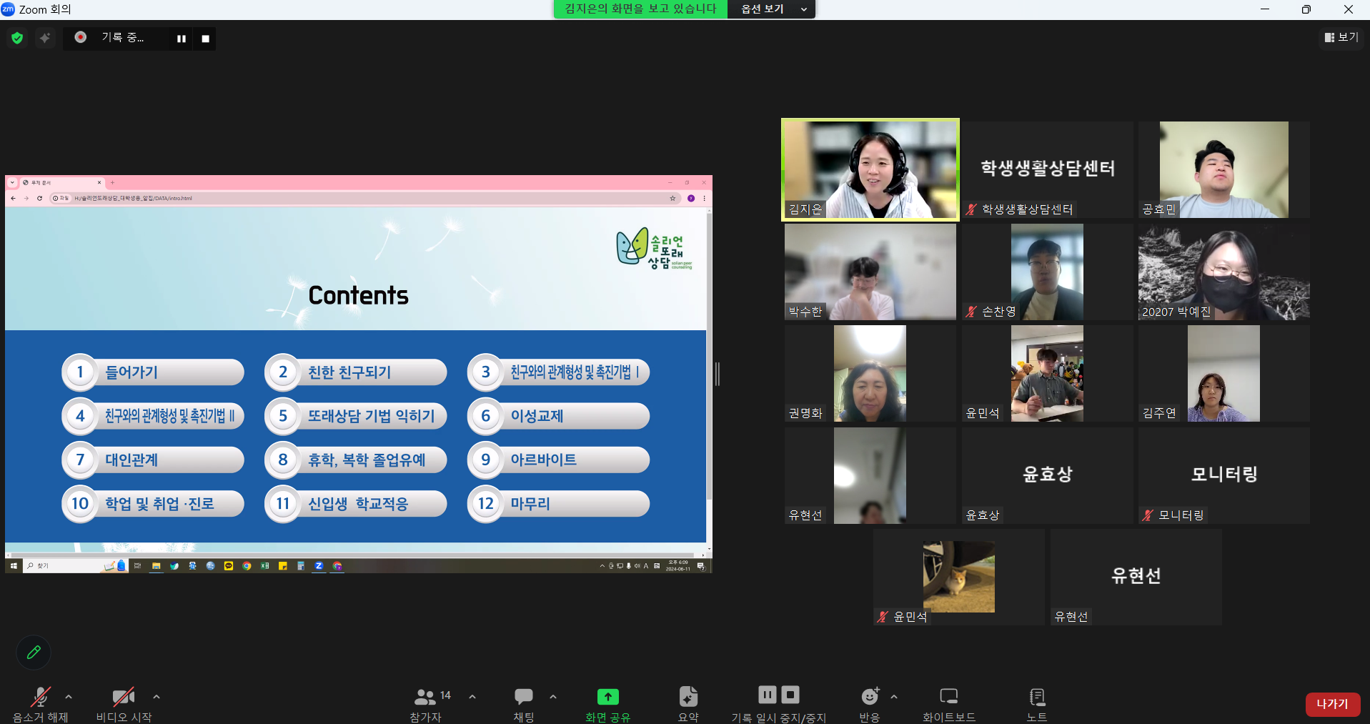Expand the microphone options chevron
The height and width of the screenshot is (724, 1370).
pyautogui.click(x=68, y=698)
